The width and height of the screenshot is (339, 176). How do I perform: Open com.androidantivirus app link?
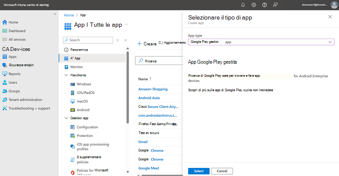pos(158,115)
